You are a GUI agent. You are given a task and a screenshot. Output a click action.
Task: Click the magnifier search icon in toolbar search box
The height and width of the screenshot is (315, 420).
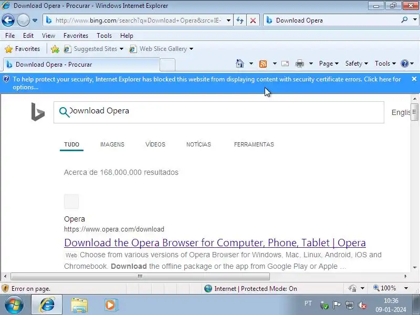404,20
